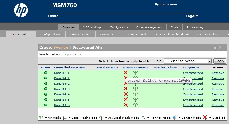
Task: Select the Local mesh neighborhood sub-tab
Action: (171, 35)
